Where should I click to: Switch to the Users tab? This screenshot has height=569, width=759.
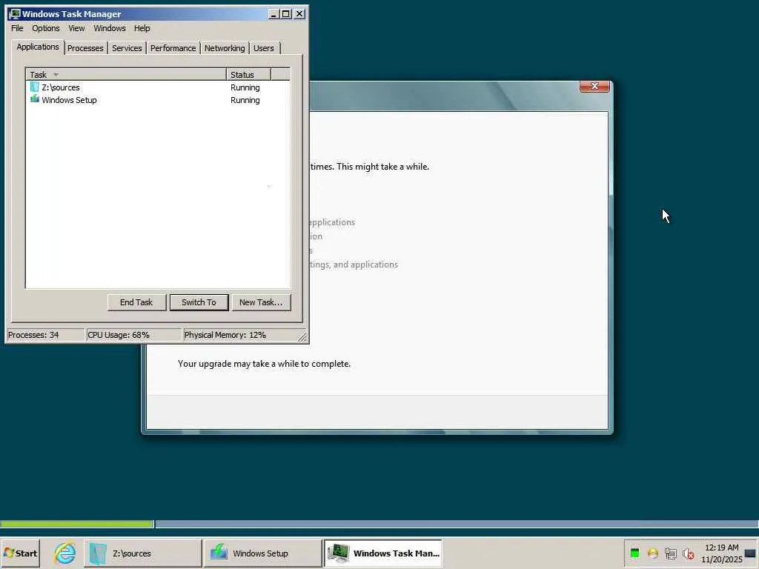(x=264, y=48)
